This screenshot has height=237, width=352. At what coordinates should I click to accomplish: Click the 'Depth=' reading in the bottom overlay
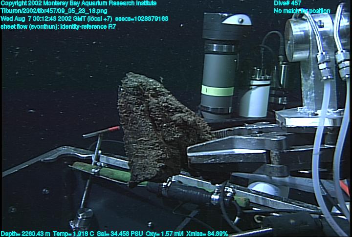[x=25, y=234]
